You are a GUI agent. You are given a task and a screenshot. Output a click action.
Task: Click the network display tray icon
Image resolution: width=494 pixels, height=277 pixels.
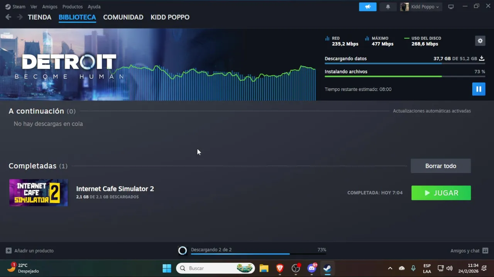tap(440, 268)
